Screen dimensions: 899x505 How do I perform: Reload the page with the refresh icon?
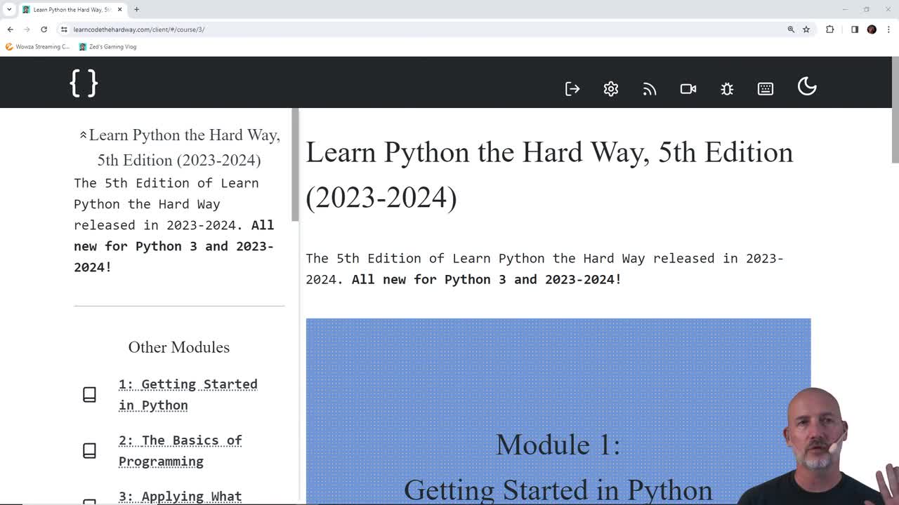pyautogui.click(x=44, y=29)
